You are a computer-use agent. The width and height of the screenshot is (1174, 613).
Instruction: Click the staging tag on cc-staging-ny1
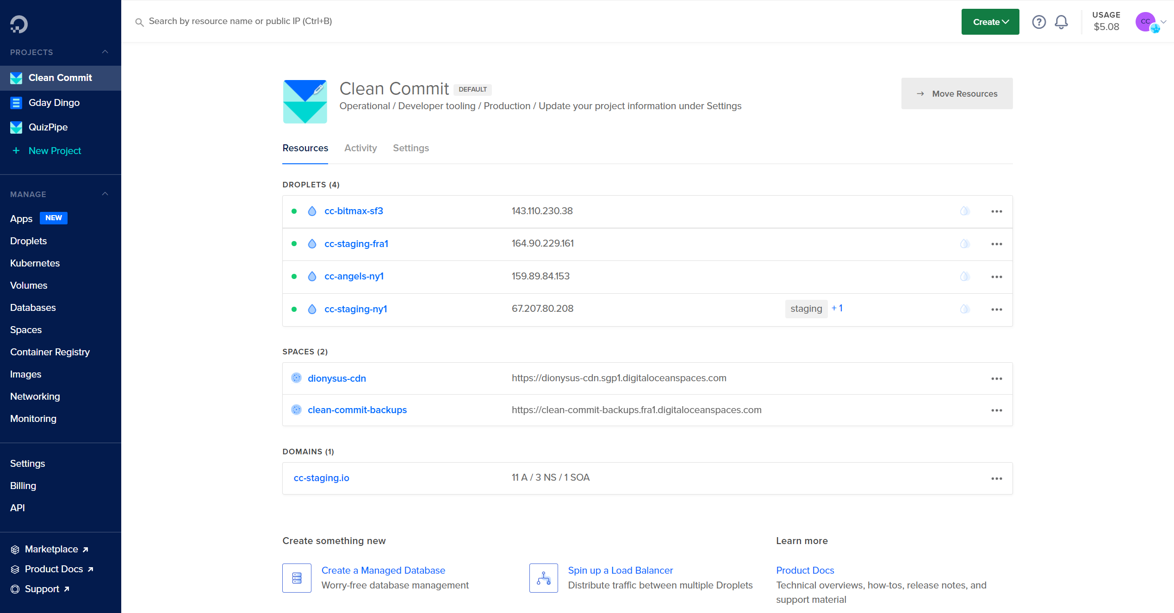(806, 309)
